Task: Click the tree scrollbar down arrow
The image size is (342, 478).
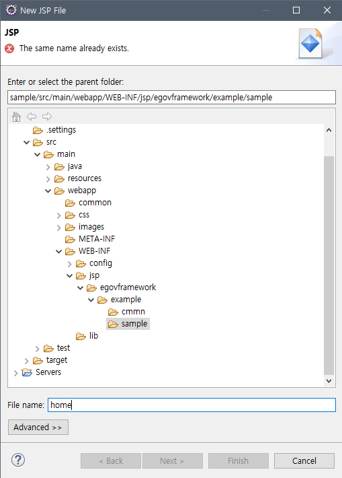Action: pos(329,380)
